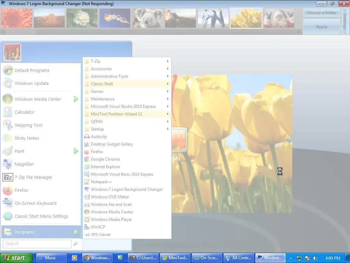Select the penguins thumbnail
Image resolution: width=350 pixels, height=263 pixels.
(213, 18)
